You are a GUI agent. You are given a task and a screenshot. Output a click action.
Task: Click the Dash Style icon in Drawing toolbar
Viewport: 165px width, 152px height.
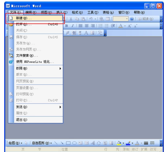[152, 143]
